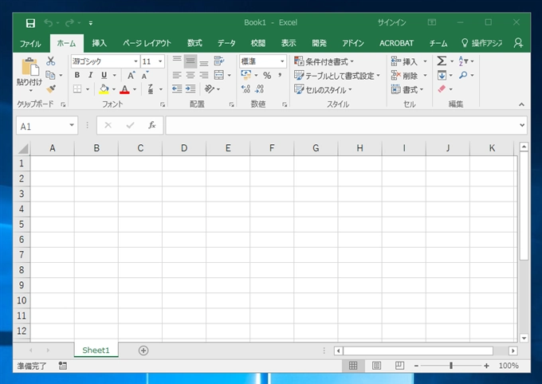Click 条件付き書式 button
Screen dimensions: 542x384
tap(324, 61)
